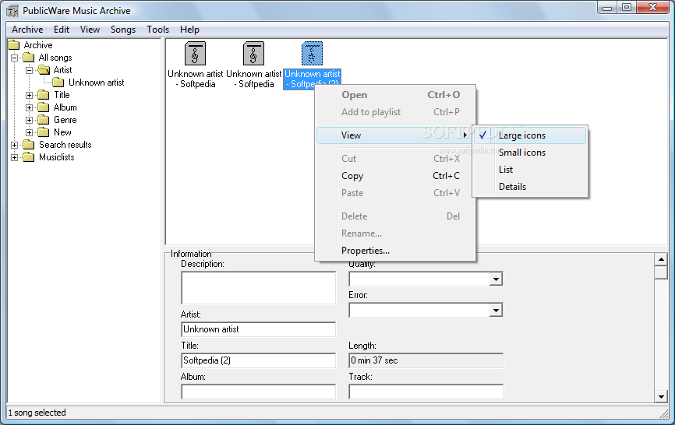The image size is (675, 425).
Task: Click the '1 song selected' status text
Action: [x=37, y=413]
